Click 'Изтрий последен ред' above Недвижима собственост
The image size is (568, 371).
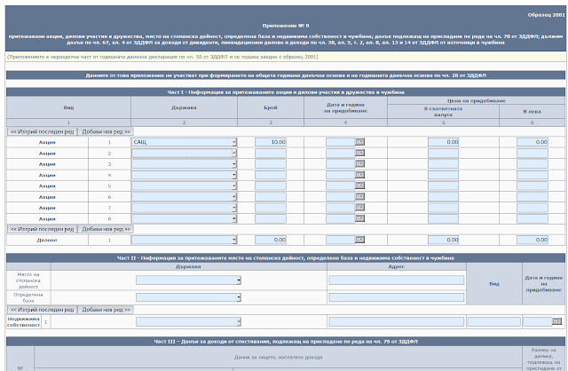point(42,310)
